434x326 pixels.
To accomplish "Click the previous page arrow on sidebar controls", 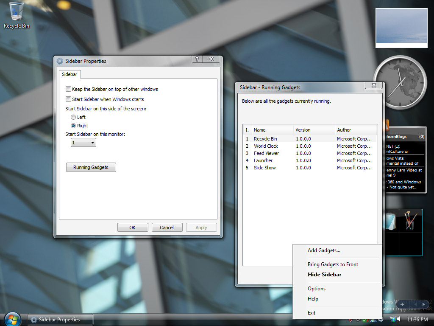I will [x=415, y=304].
